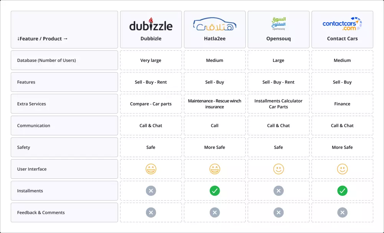Click Opensouq's Installments Calculator Car Parts cell
This screenshot has width=384, height=233.
(278, 104)
